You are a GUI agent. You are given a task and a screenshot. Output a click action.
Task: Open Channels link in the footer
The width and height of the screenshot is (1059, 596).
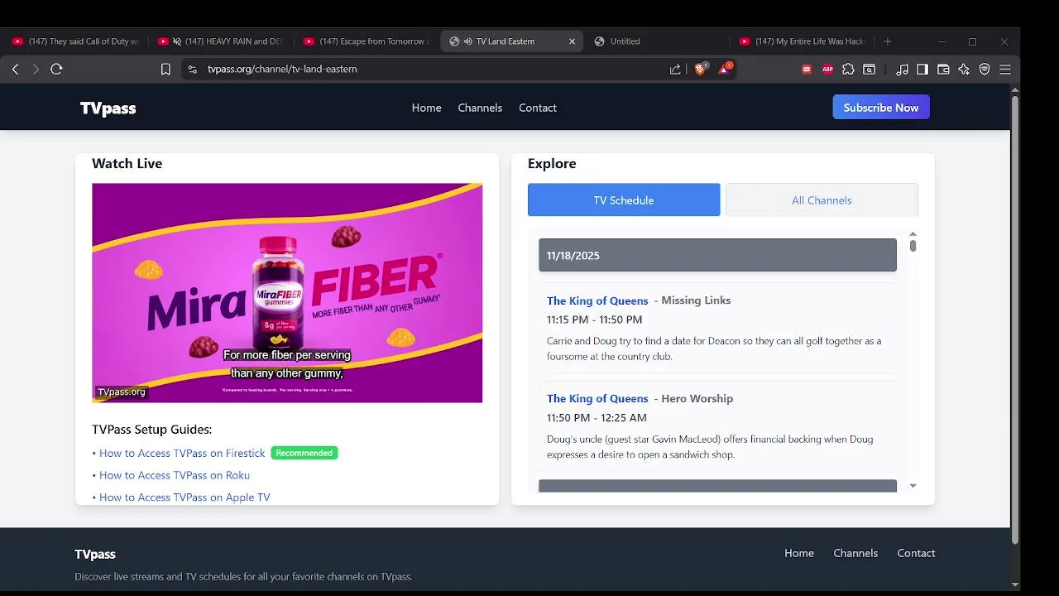[855, 554]
